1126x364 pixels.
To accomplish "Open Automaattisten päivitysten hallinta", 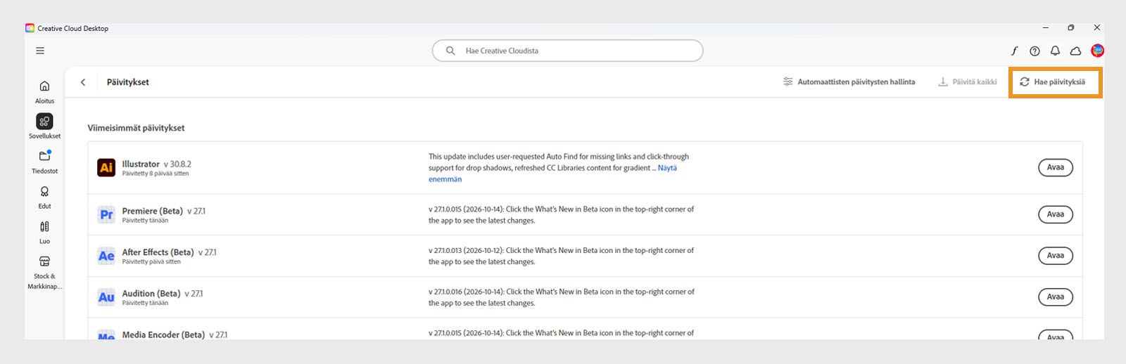I will click(x=849, y=82).
